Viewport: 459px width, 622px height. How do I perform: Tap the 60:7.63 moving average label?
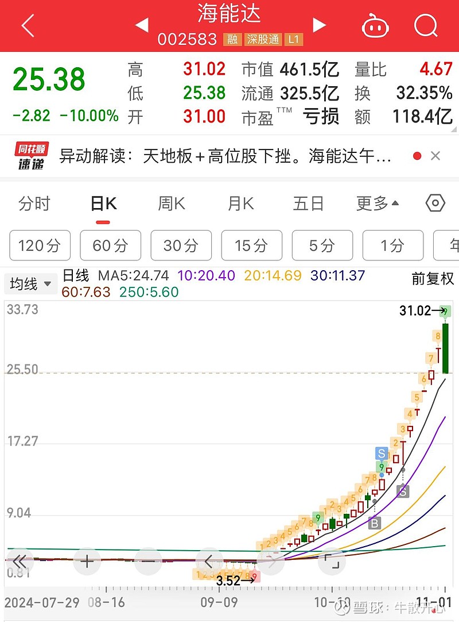pos(86,292)
